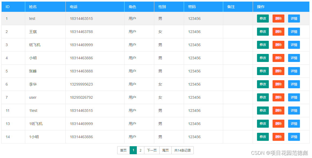Open 详情 for row ID 13
Screen dimensions: 312x158
point(294,124)
